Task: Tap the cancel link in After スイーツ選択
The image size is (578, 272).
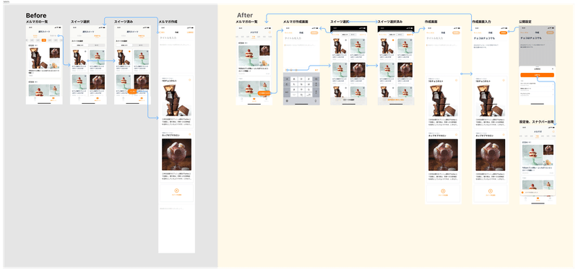Action: coord(335,35)
